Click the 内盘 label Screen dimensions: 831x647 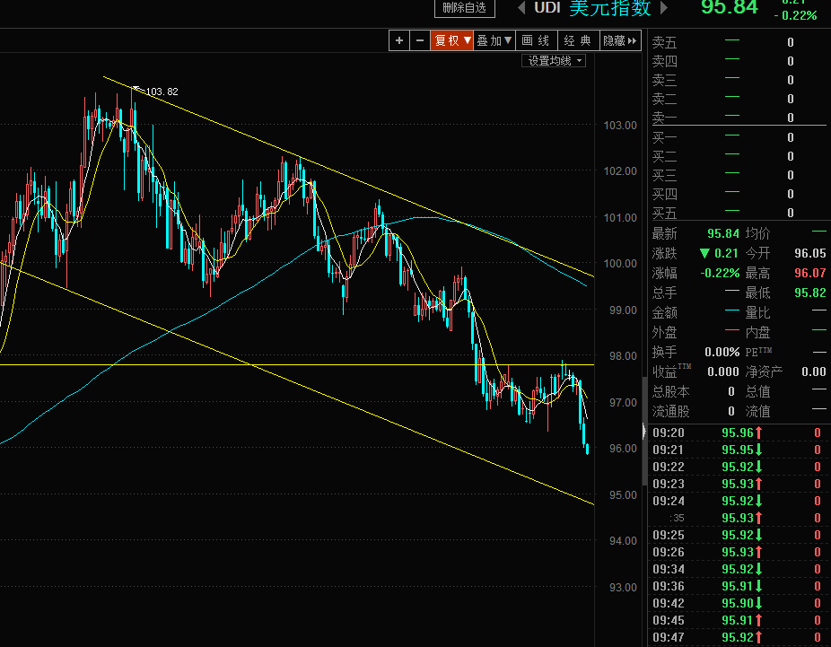(x=758, y=333)
